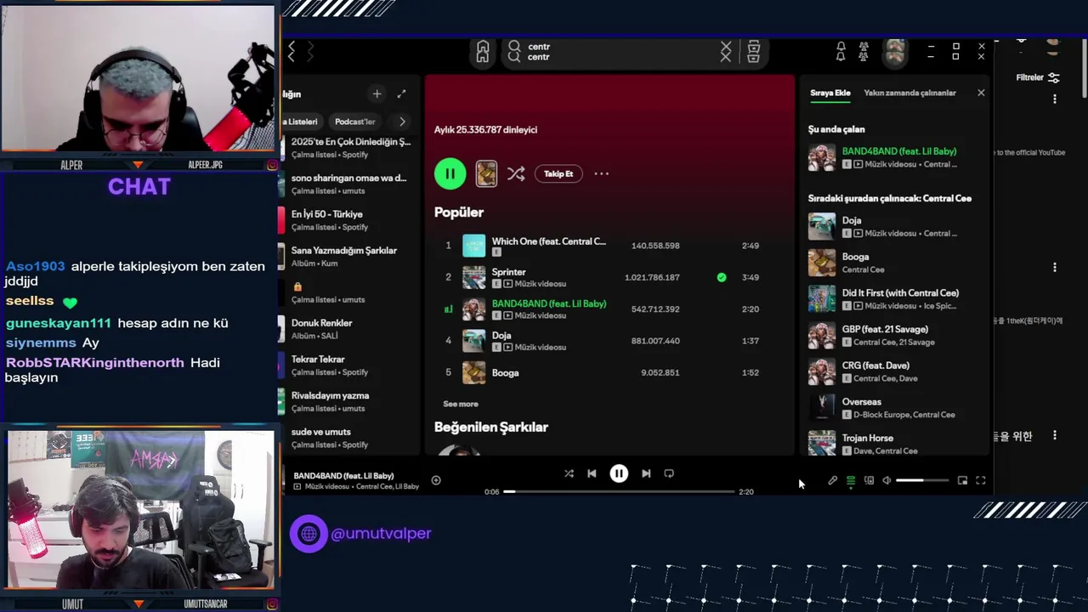
Task: Show more filter chips with the right chevron
Action: [x=402, y=122]
